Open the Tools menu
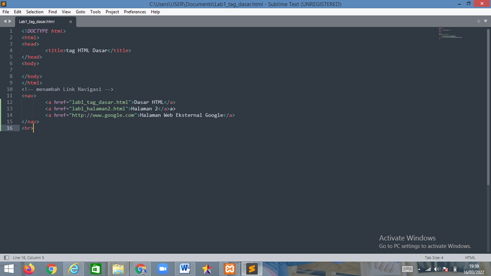This screenshot has height=276, width=491. pyautogui.click(x=96, y=12)
